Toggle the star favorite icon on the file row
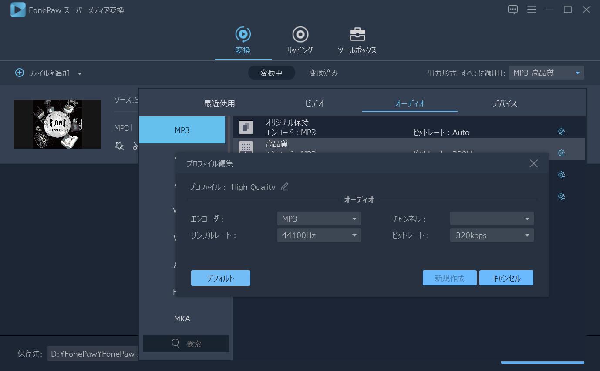 pos(119,146)
